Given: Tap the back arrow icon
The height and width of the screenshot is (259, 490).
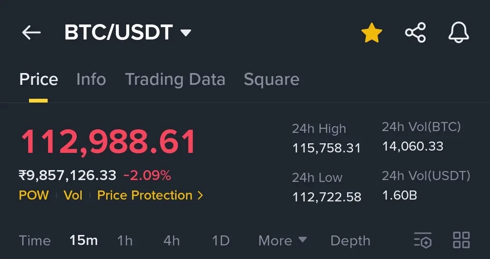Looking at the screenshot, I should (31, 33).
